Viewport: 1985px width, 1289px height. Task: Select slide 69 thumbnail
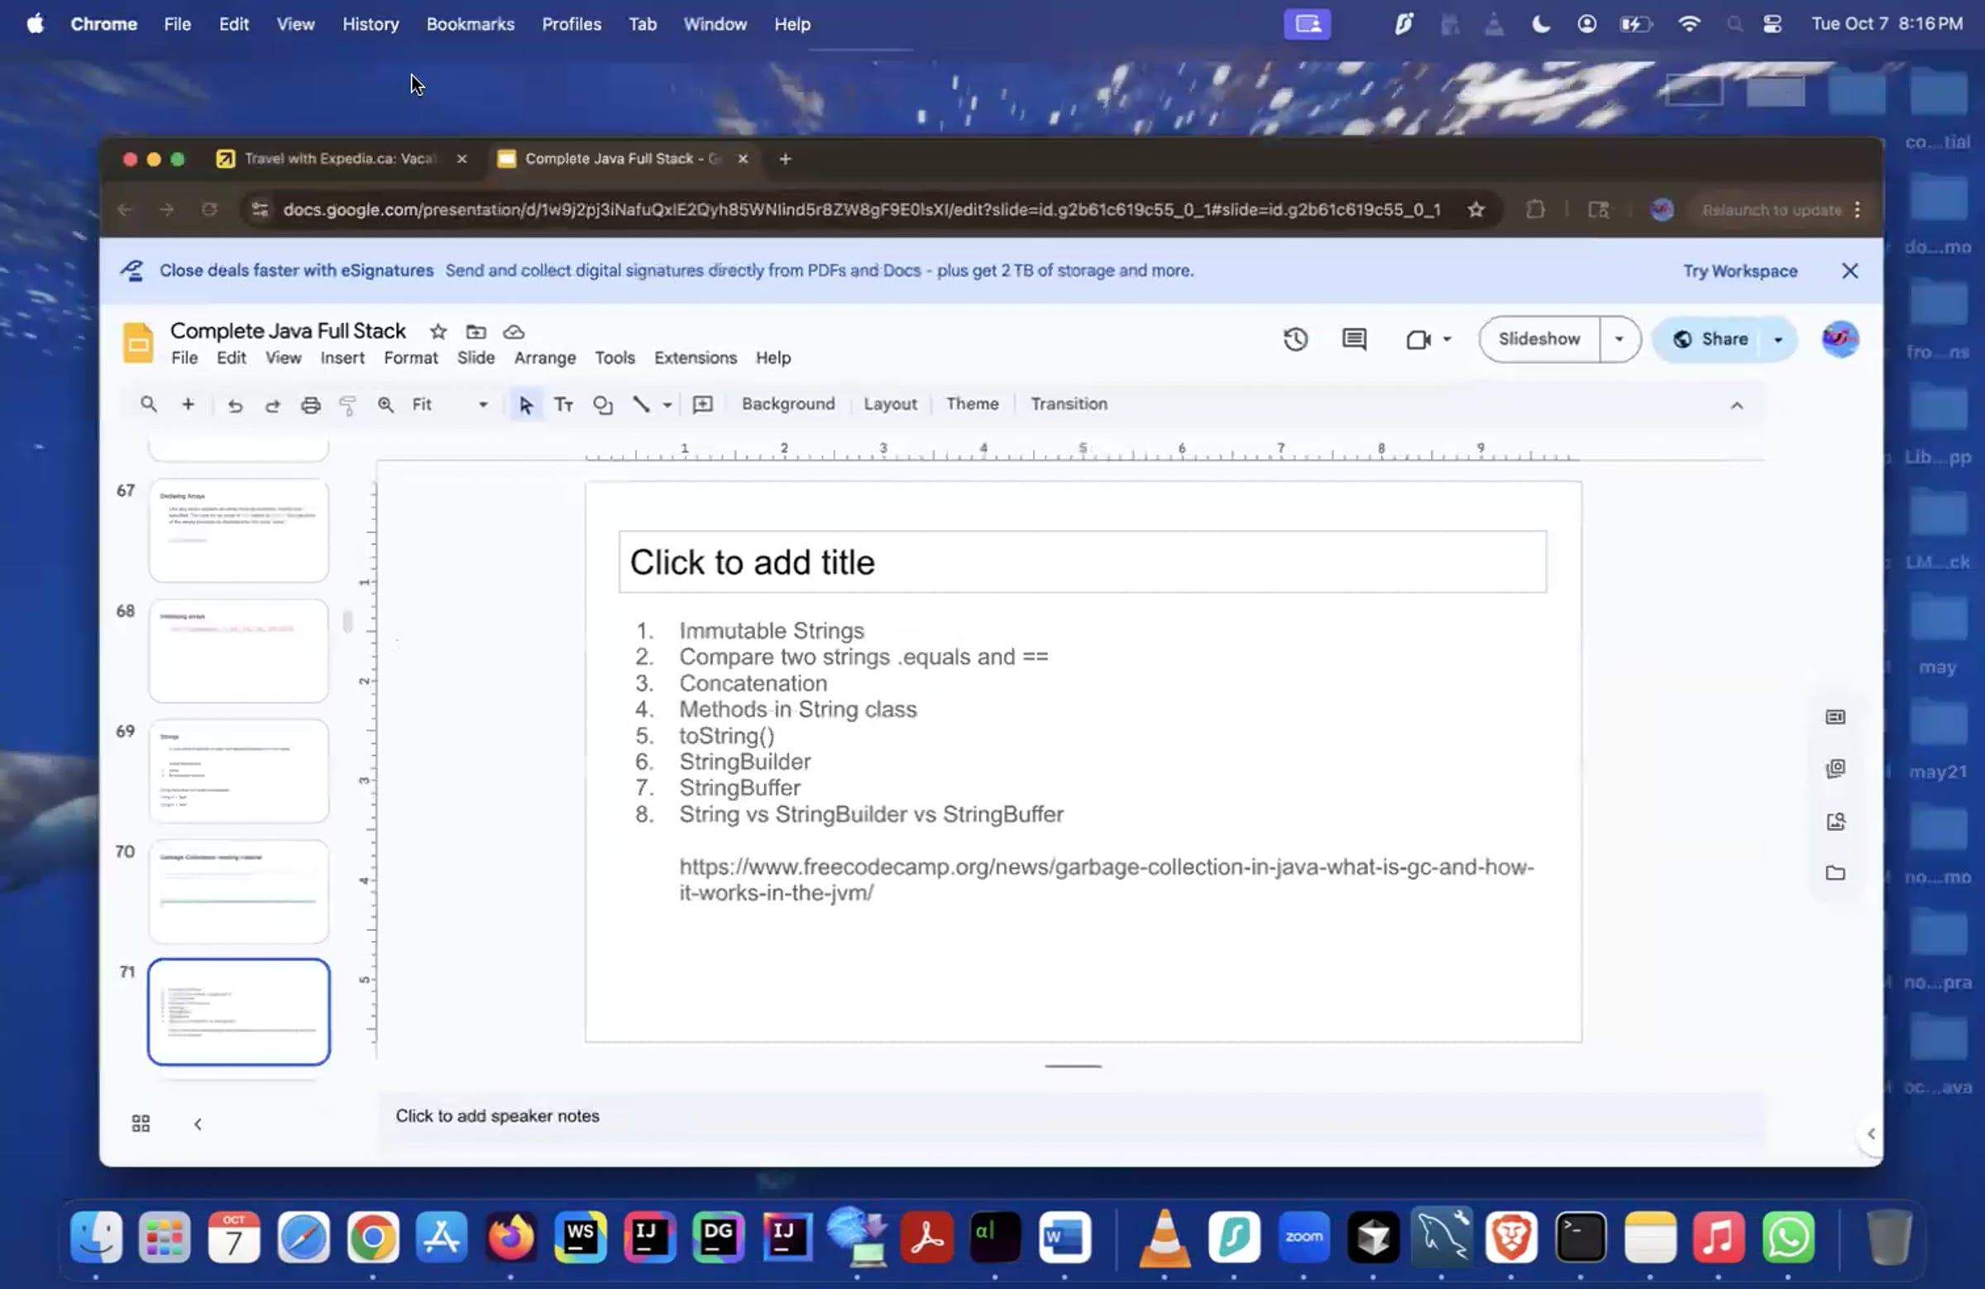click(238, 771)
